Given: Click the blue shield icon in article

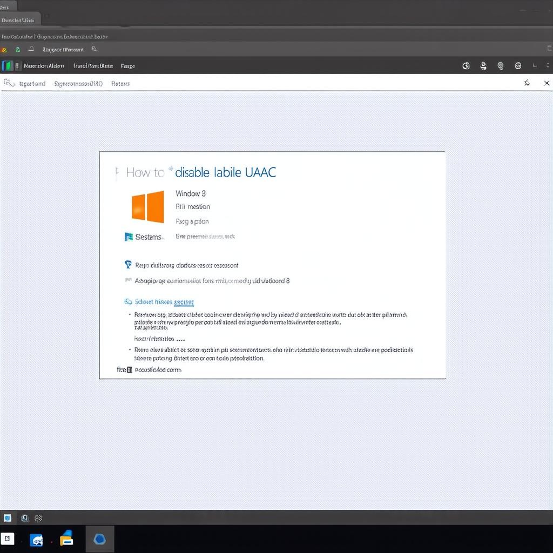Looking at the screenshot, I should pyautogui.click(x=128, y=265).
